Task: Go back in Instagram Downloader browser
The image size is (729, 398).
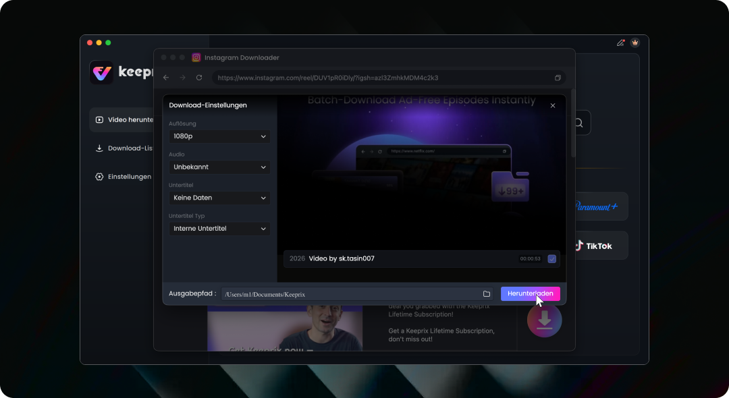Action: (x=166, y=78)
